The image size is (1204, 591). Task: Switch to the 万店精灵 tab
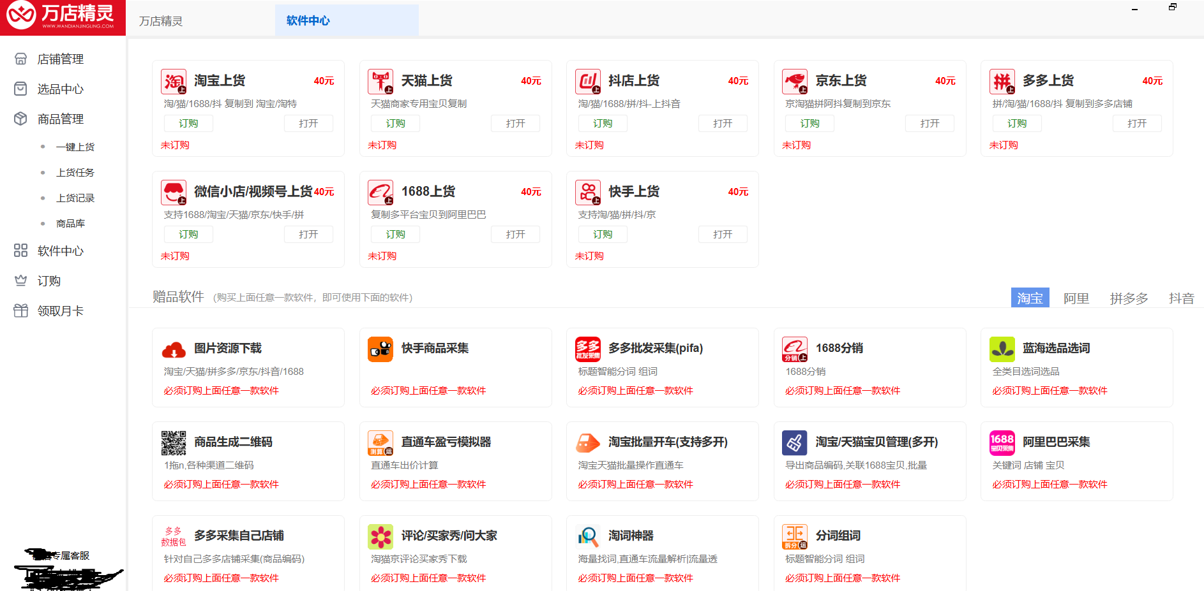pyautogui.click(x=161, y=21)
